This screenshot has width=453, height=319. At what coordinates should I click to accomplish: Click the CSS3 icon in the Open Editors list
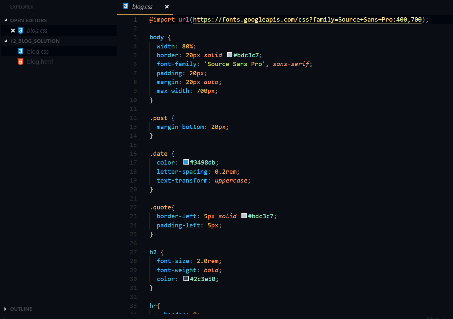point(20,30)
